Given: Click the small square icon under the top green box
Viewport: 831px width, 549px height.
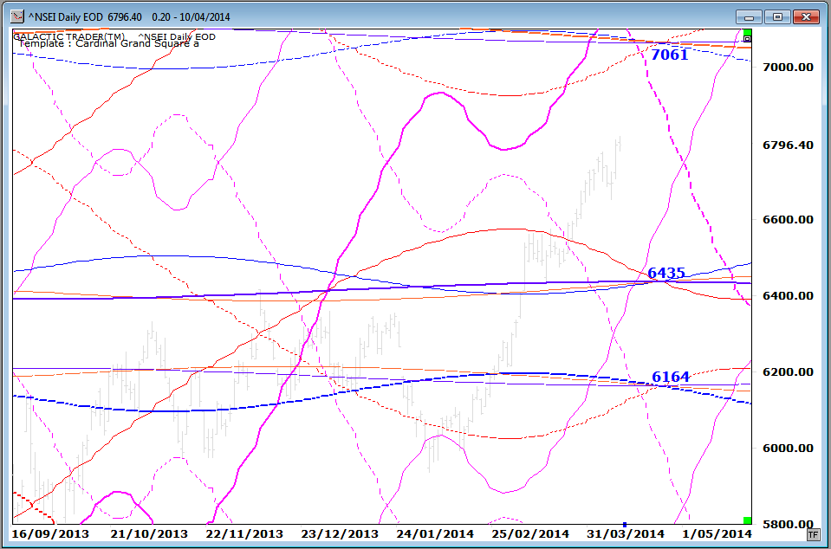Looking at the screenshot, I should point(747,39).
